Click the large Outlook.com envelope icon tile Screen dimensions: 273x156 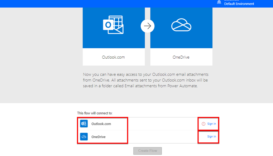point(114,28)
